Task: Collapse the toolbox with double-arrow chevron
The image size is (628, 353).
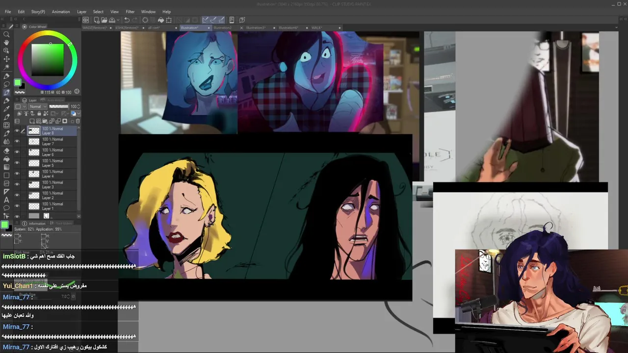Action: pyautogui.click(x=2, y=19)
